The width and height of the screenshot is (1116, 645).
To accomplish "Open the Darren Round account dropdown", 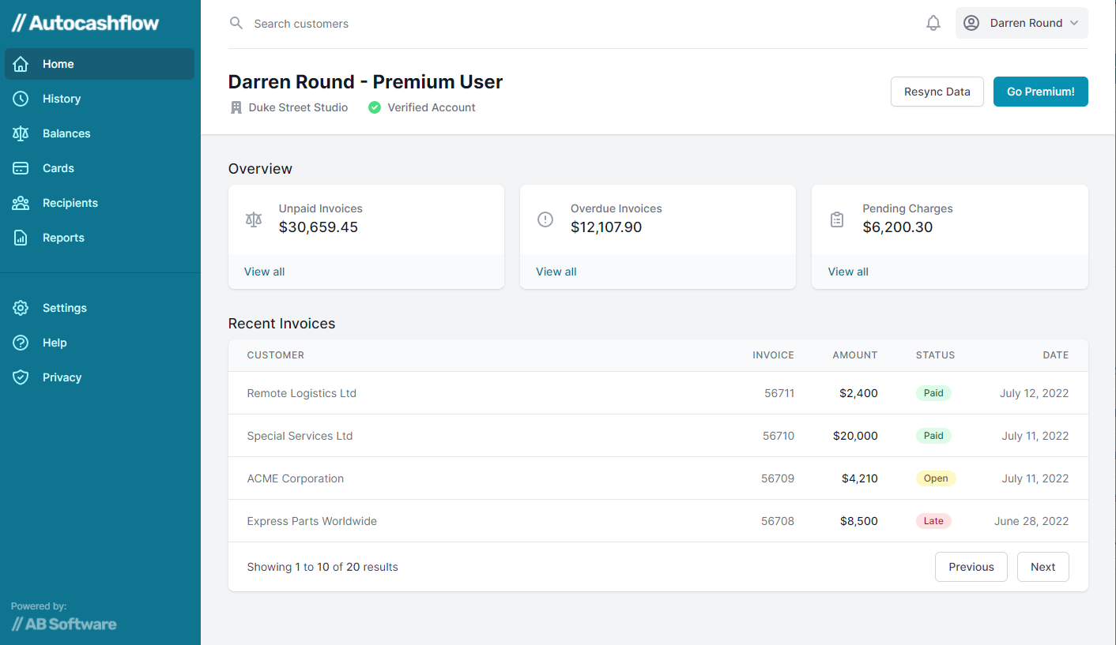I will 1021,23.
